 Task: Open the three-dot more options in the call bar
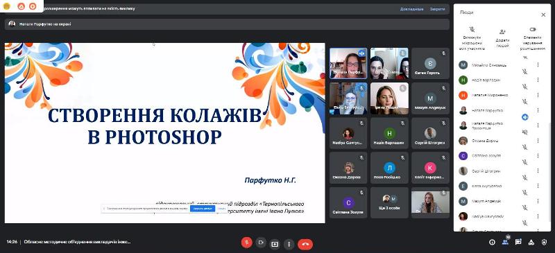(289, 244)
